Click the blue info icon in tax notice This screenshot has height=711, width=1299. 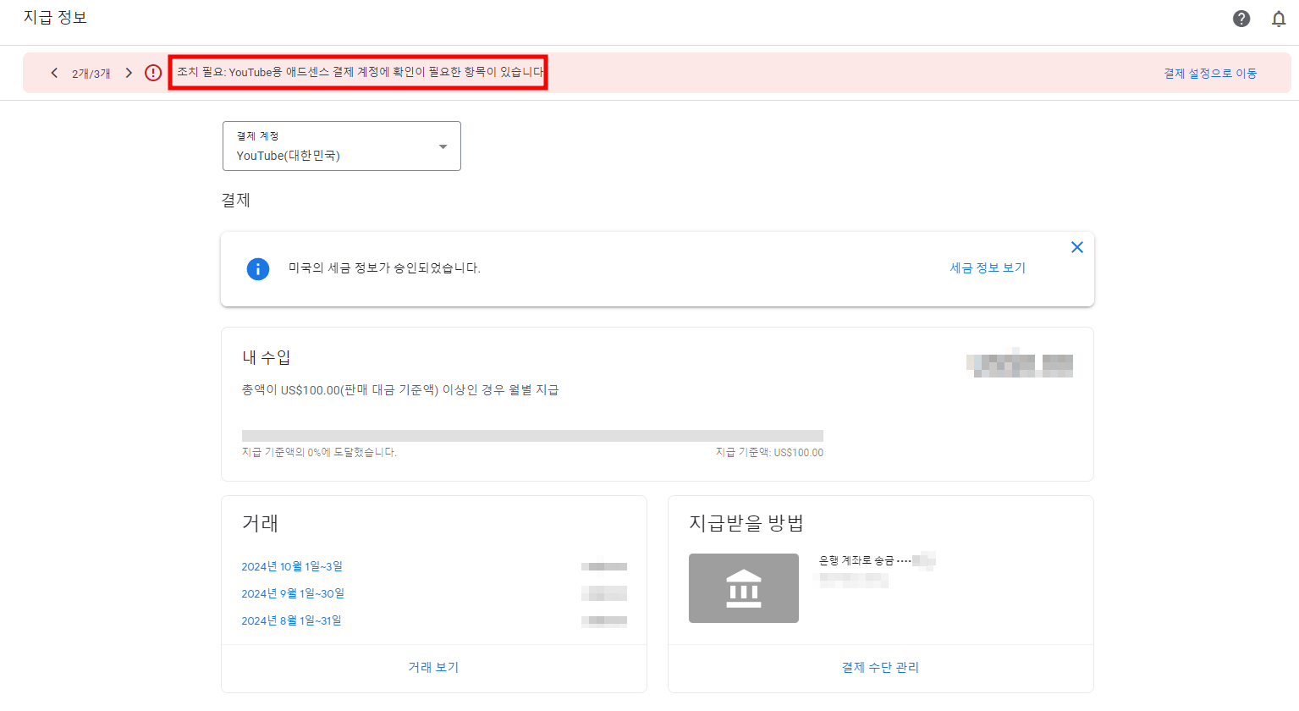click(258, 269)
